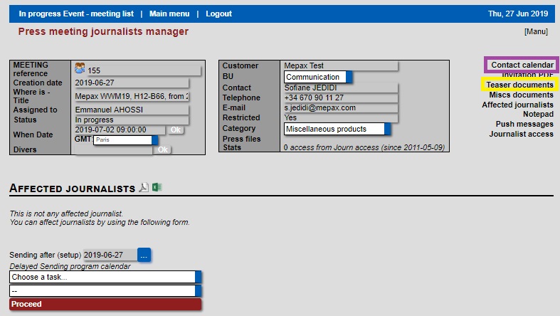Click the Manu link at top right
The image size is (560, 316).
click(536, 32)
